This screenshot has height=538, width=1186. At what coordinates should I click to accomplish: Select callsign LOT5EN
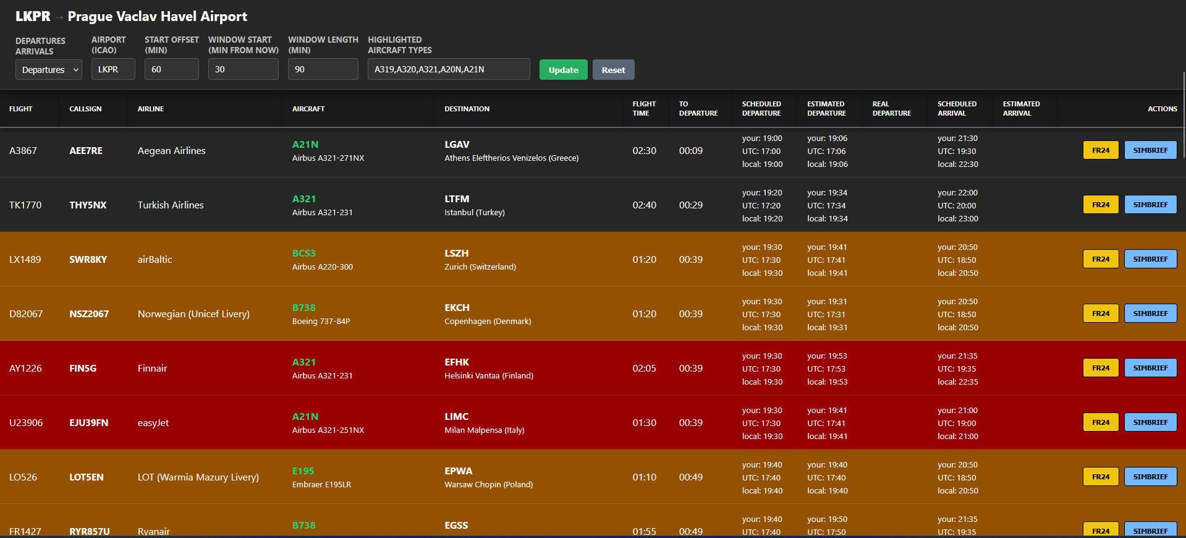tap(87, 477)
